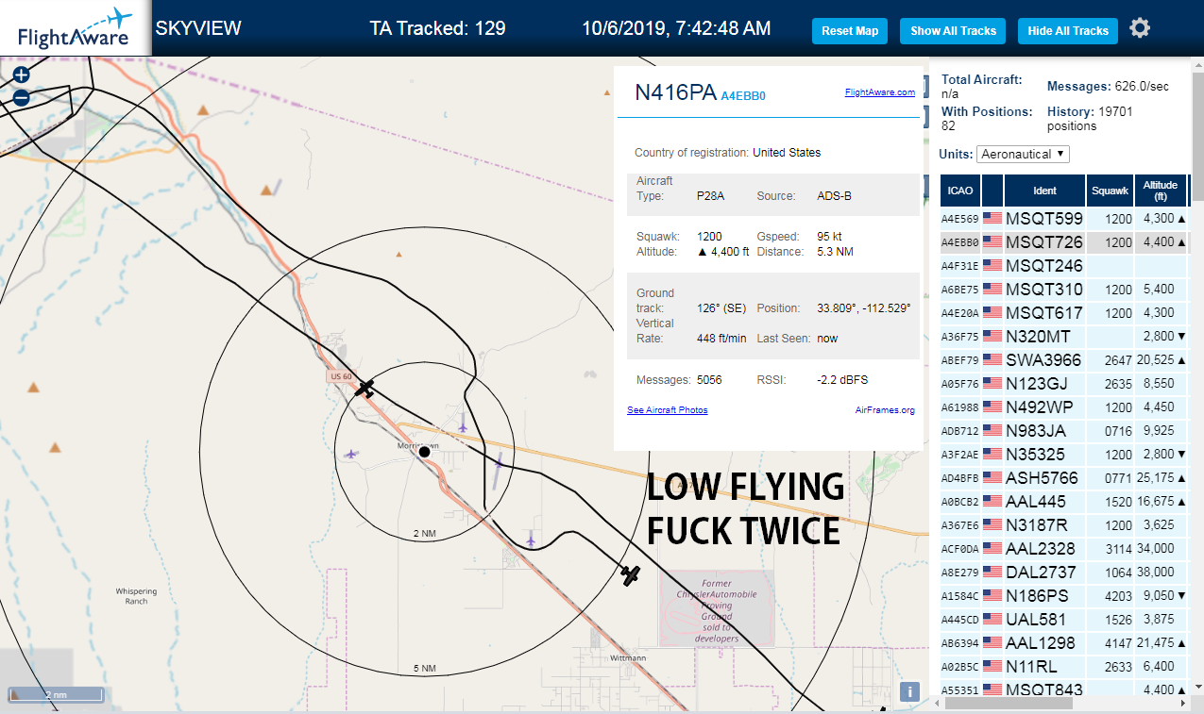Select the black aircraft icon next to the US 60 label
The image size is (1204, 714).
coord(366,388)
